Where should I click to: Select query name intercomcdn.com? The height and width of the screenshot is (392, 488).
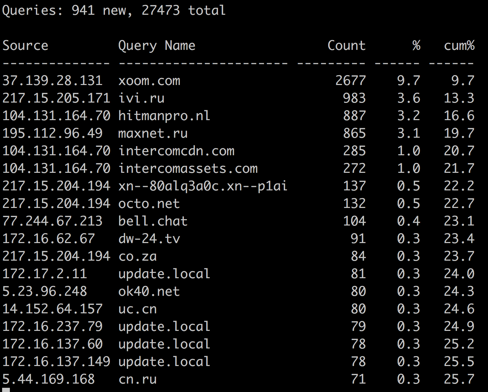[176, 151]
